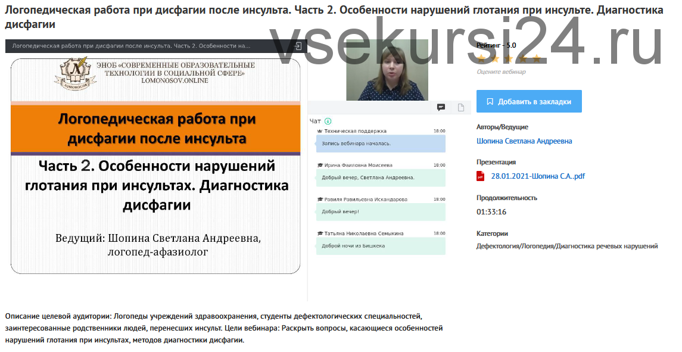This screenshot has width=682, height=352.
Task: Click message Запись вебинара началась.
Action: 381,144
